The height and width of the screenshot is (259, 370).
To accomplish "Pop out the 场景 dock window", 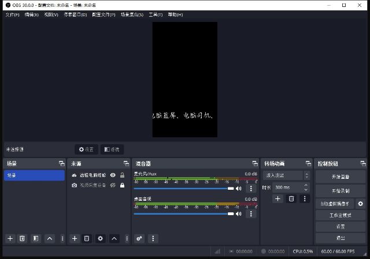I will tap(62, 163).
